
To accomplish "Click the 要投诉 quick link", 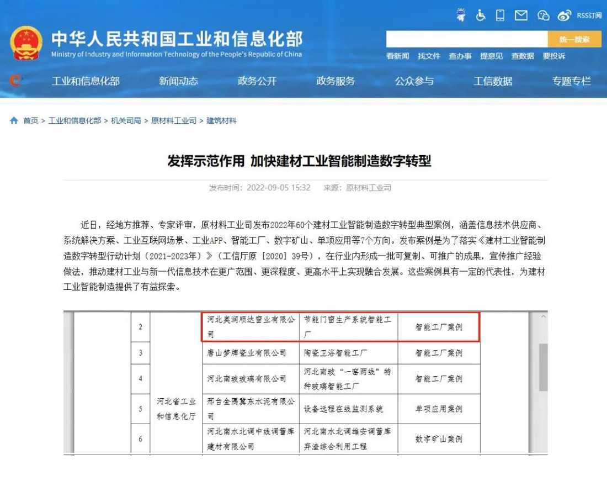I will click(x=554, y=56).
